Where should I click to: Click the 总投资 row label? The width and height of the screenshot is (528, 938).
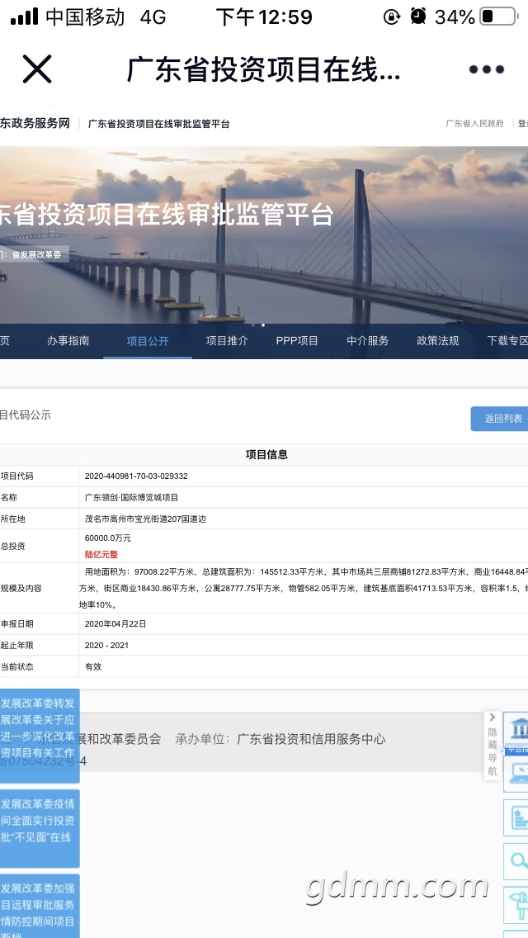(x=12, y=546)
